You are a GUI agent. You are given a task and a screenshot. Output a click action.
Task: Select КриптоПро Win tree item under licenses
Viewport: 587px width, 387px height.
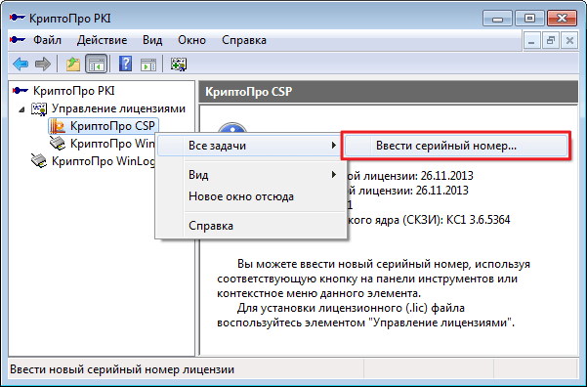112,144
